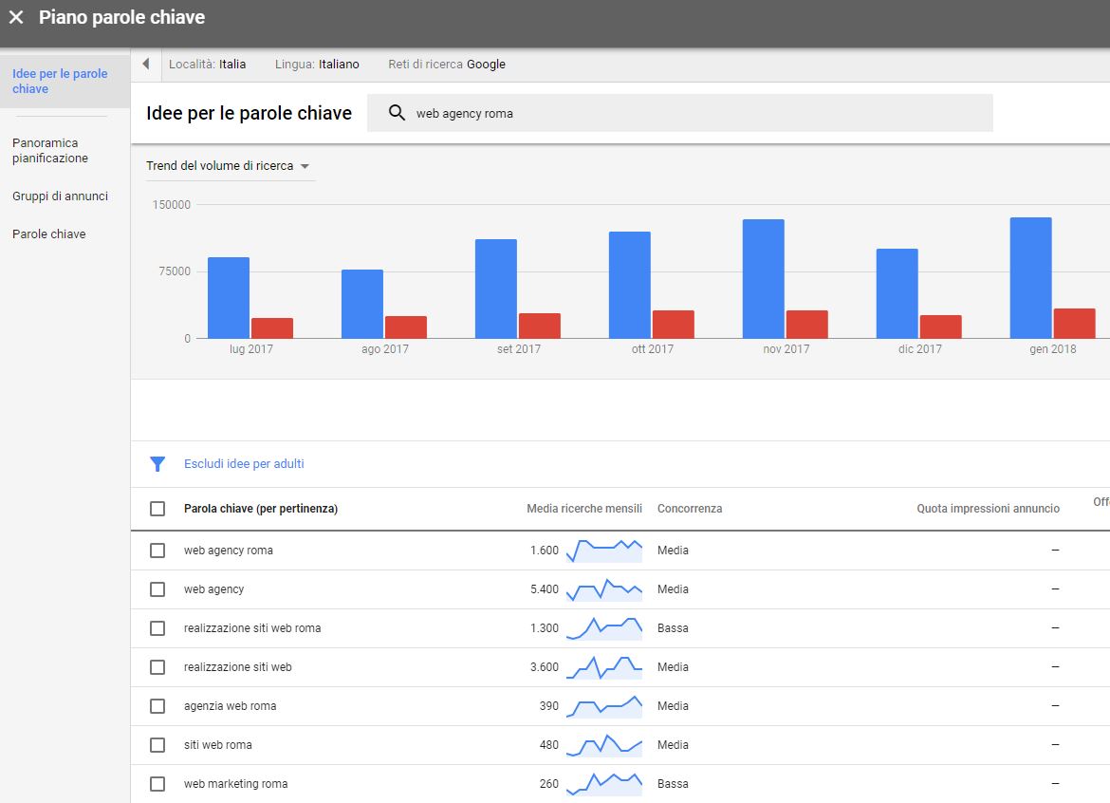The height and width of the screenshot is (803, 1110).
Task: Click the blue bar for ago 2017
Action: point(362,304)
